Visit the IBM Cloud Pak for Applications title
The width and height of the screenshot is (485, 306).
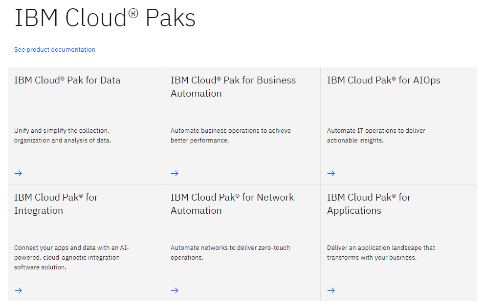369,204
